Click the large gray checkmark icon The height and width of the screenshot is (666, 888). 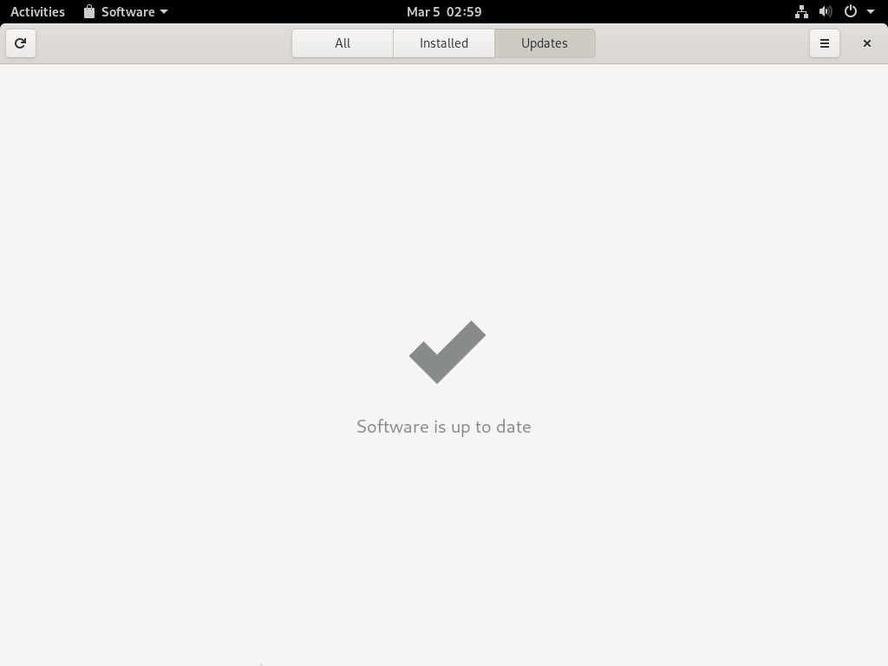point(447,352)
